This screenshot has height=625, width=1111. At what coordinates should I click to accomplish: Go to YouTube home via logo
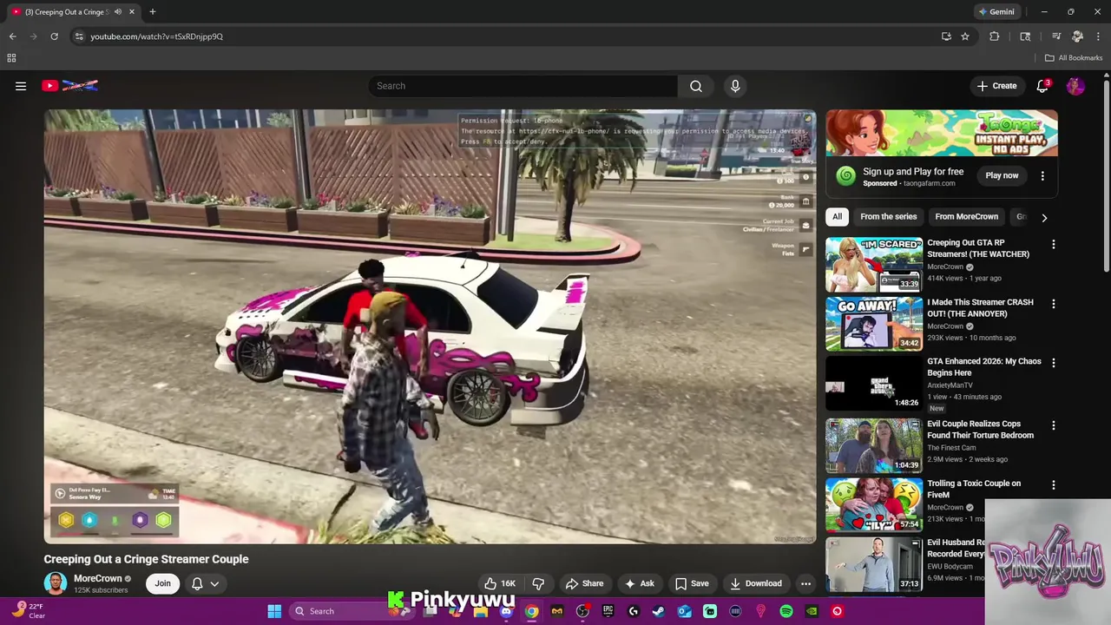click(69, 86)
